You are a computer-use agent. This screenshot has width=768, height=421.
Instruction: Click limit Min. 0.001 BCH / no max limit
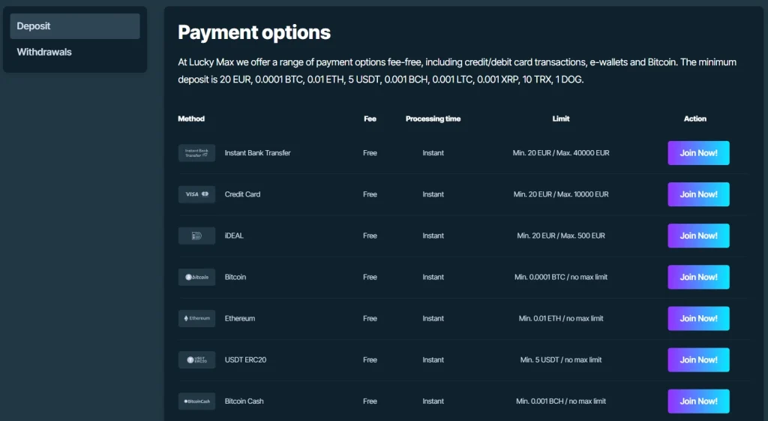(x=561, y=401)
